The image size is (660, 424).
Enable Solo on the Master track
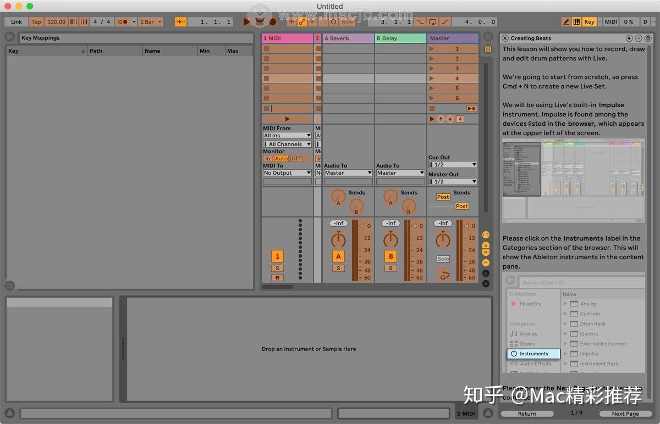pos(442,259)
